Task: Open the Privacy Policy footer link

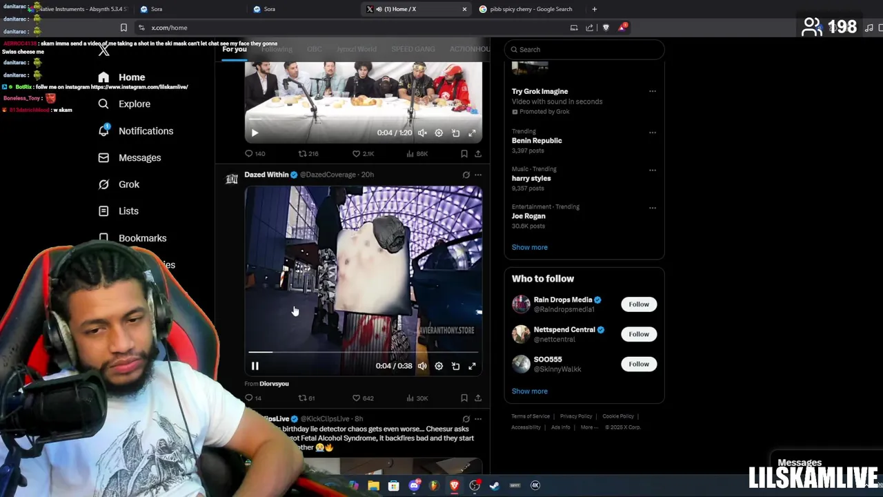Action: (x=576, y=416)
